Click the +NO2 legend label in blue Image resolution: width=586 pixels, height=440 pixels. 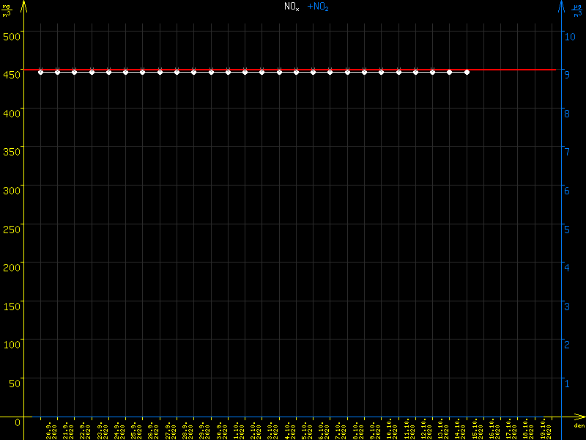tap(318, 7)
